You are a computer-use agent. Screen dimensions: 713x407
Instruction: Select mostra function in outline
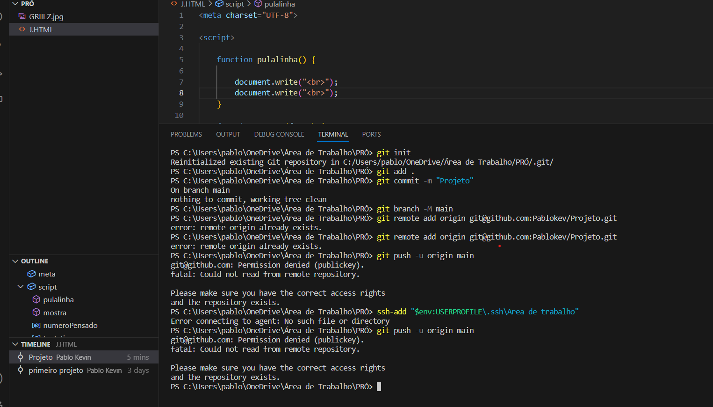point(84,313)
